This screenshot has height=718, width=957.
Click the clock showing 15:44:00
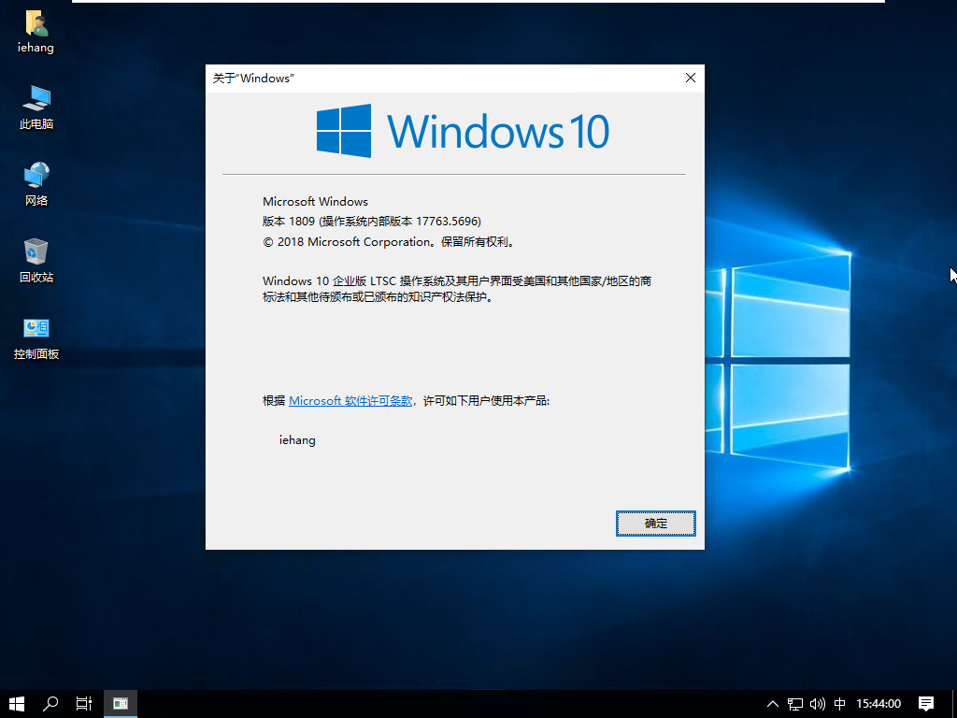click(878, 704)
